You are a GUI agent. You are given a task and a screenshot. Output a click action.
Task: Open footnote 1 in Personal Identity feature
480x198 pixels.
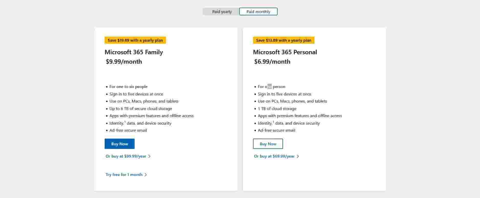tap(274, 122)
